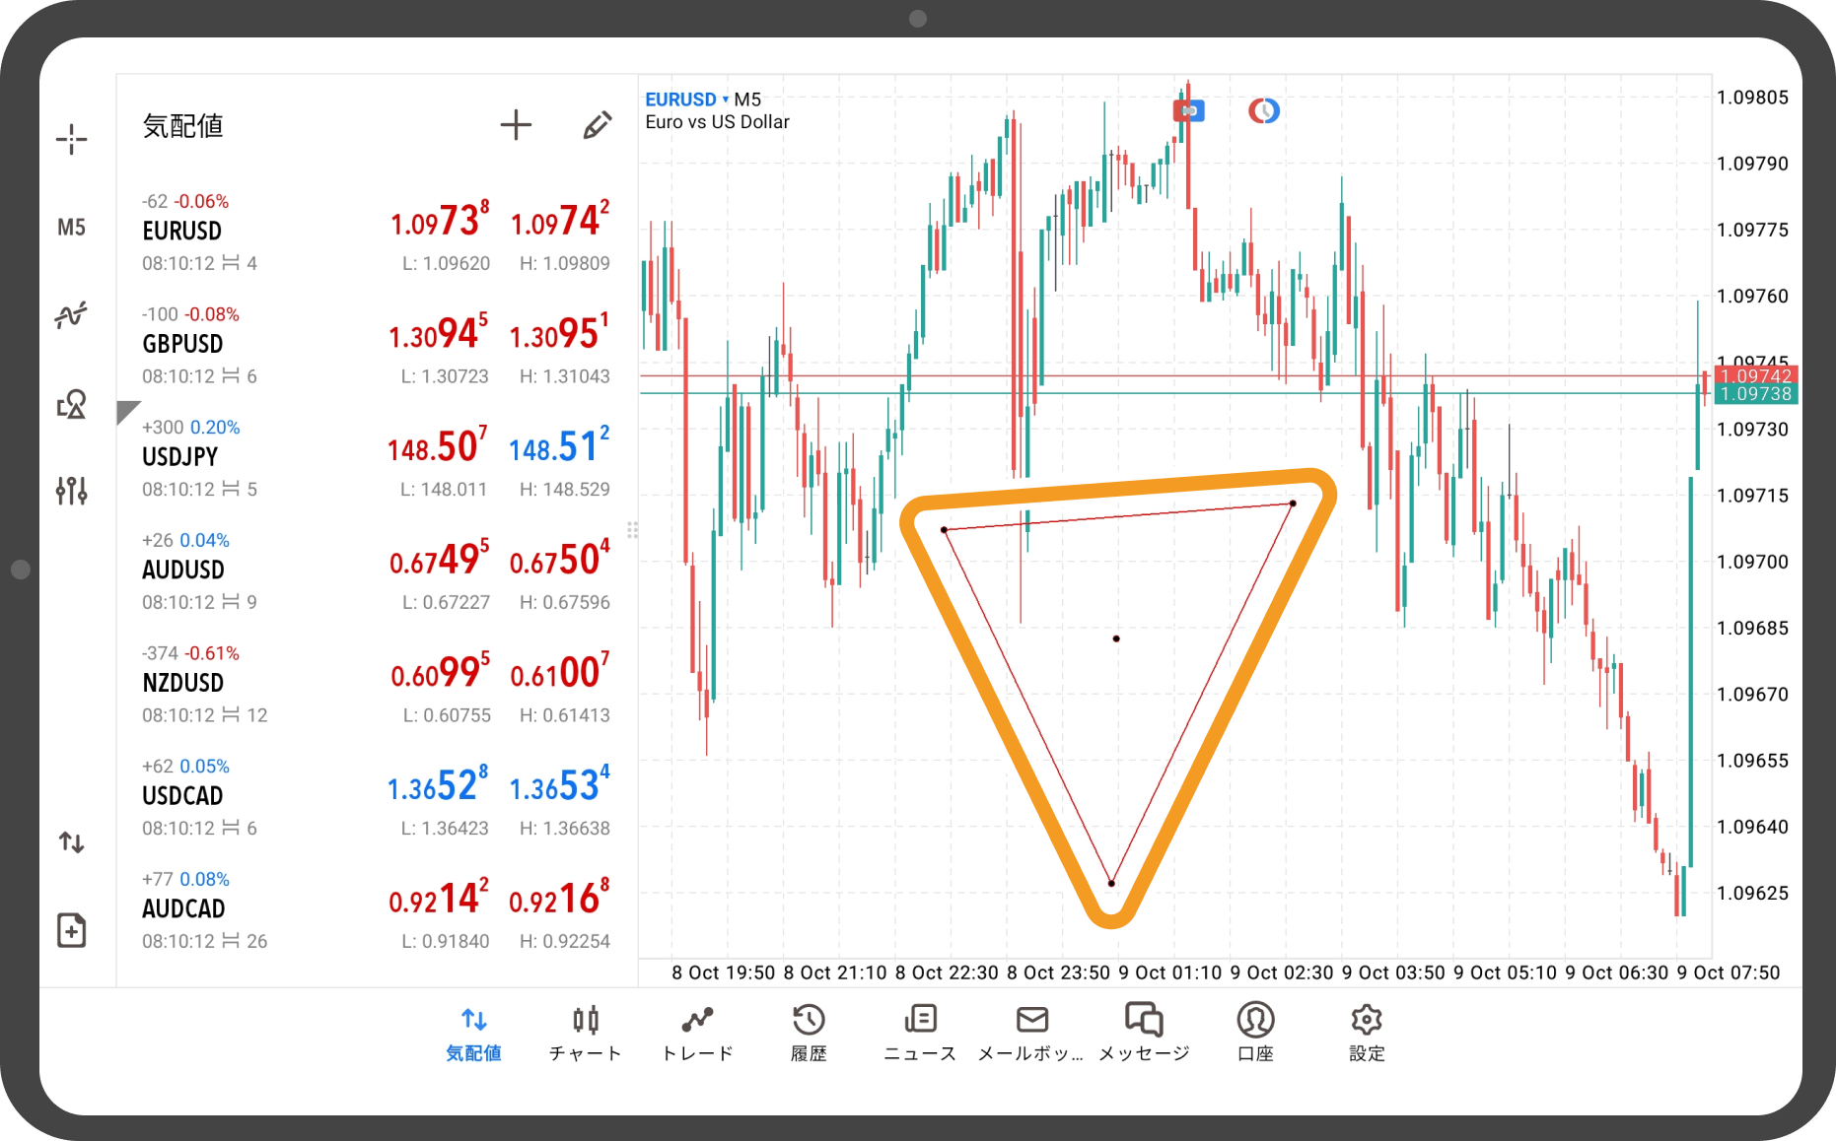
Task: Open the 口座 account tab
Action: 1255,1034
